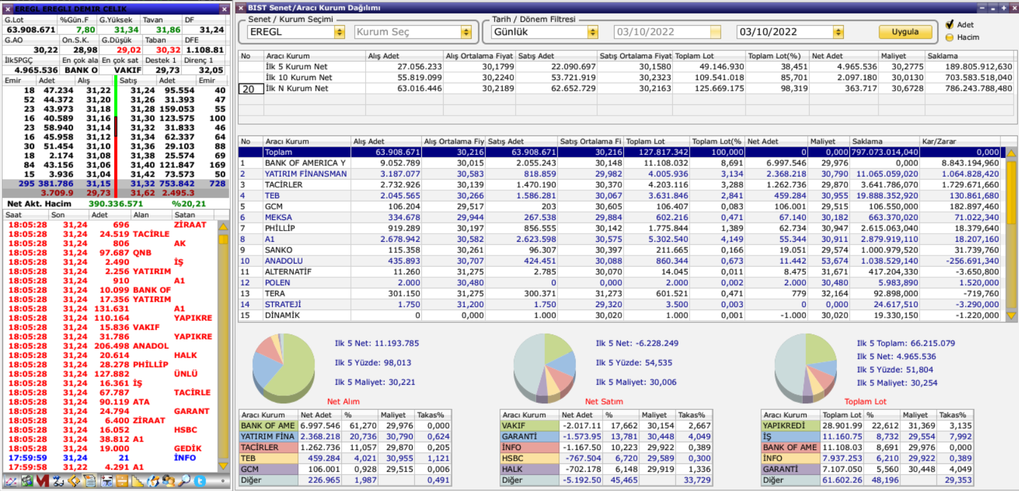Expand the Günlük period dropdown
The height and width of the screenshot is (491, 1019).
coord(593,32)
